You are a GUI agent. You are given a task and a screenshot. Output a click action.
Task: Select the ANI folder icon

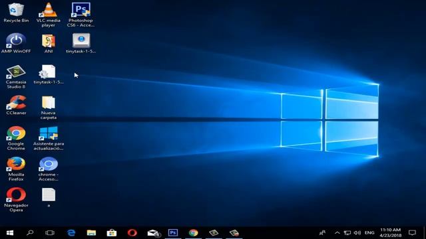[49, 43]
